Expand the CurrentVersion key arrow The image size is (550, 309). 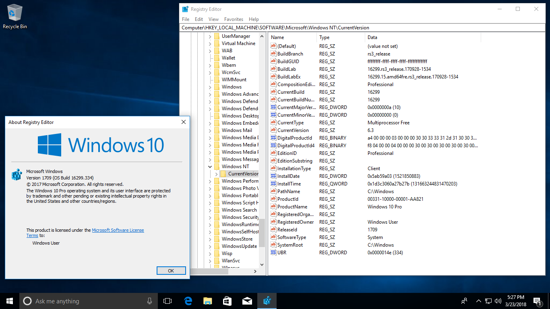point(216,174)
